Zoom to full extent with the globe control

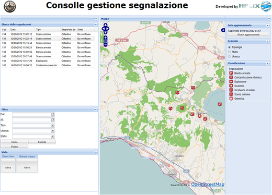(106, 41)
